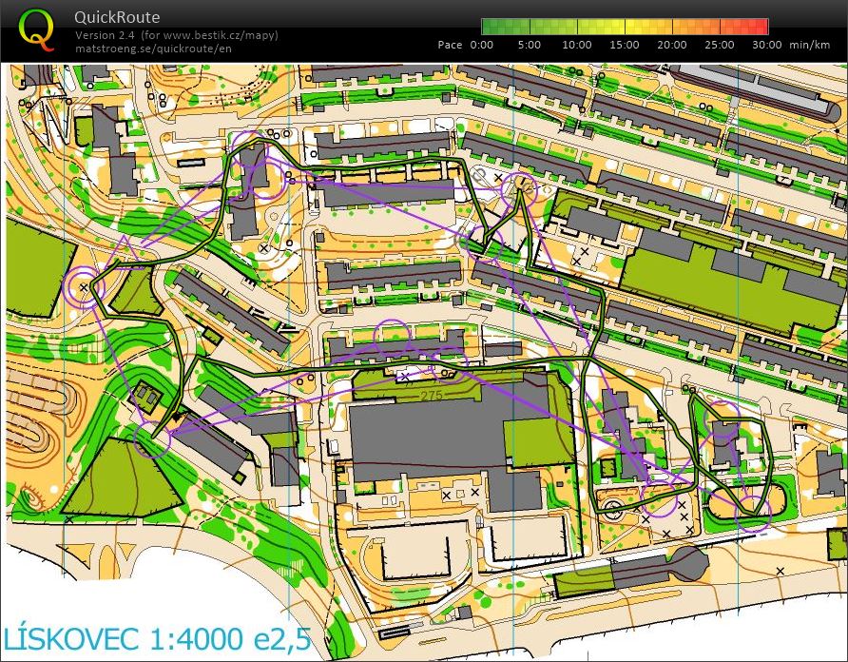This screenshot has width=848, height=662.
Task: Click the 0:00 pace tick label
Action: point(481,44)
